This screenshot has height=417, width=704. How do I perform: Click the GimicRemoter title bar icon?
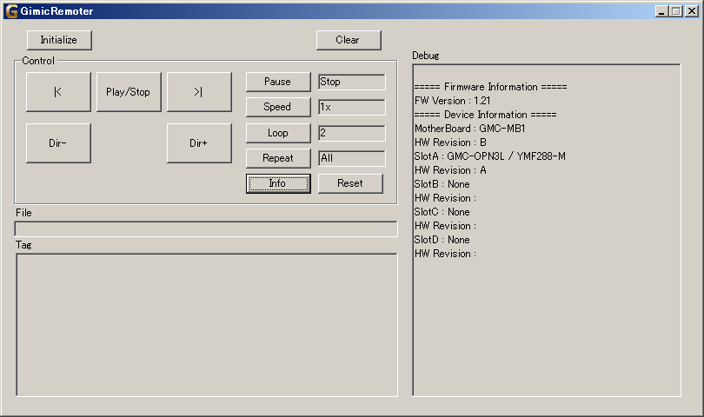[x=11, y=11]
